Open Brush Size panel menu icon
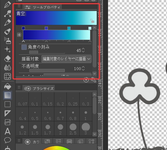Image resolution: width=167 pixels, height=150 pixels. click(19, 87)
